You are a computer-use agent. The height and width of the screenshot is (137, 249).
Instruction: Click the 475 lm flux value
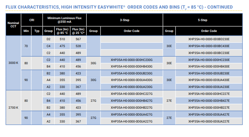62,46
